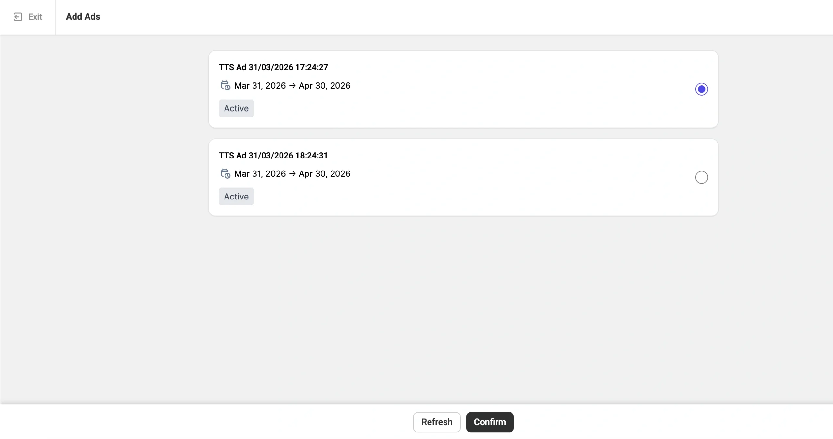Click the title TTS Ad 31/03/2026 17:24:27
Image resolution: width=833 pixels, height=439 pixels.
[273, 67]
